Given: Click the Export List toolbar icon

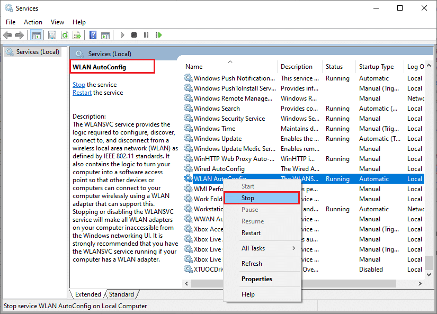Looking at the screenshot, I should tap(77, 35).
